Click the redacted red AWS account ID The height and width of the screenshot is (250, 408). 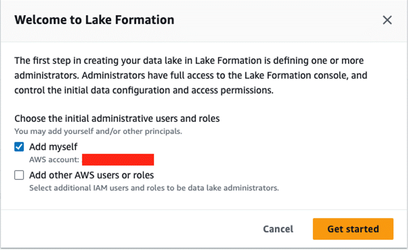click(x=118, y=160)
